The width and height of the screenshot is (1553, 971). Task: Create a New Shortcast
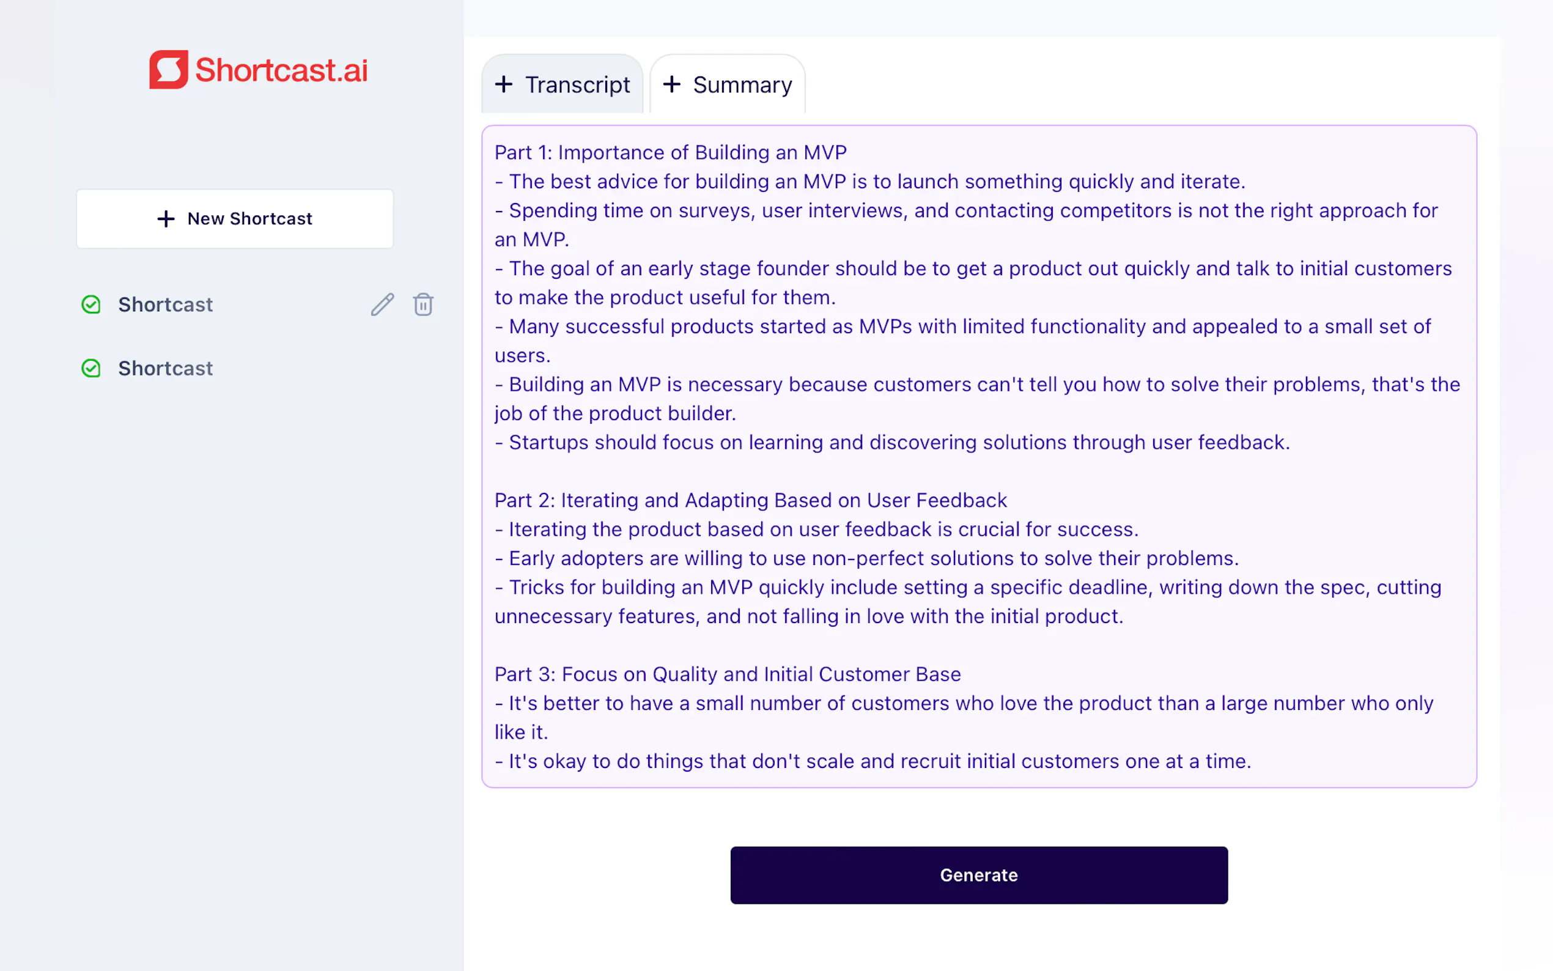click(x=235, y=218)
